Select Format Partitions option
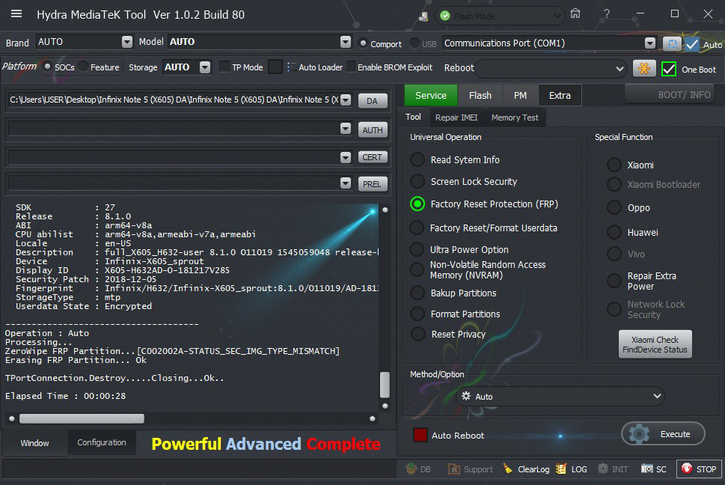Image resolution: width=725 pixels, height=485 pixels. 417,314
